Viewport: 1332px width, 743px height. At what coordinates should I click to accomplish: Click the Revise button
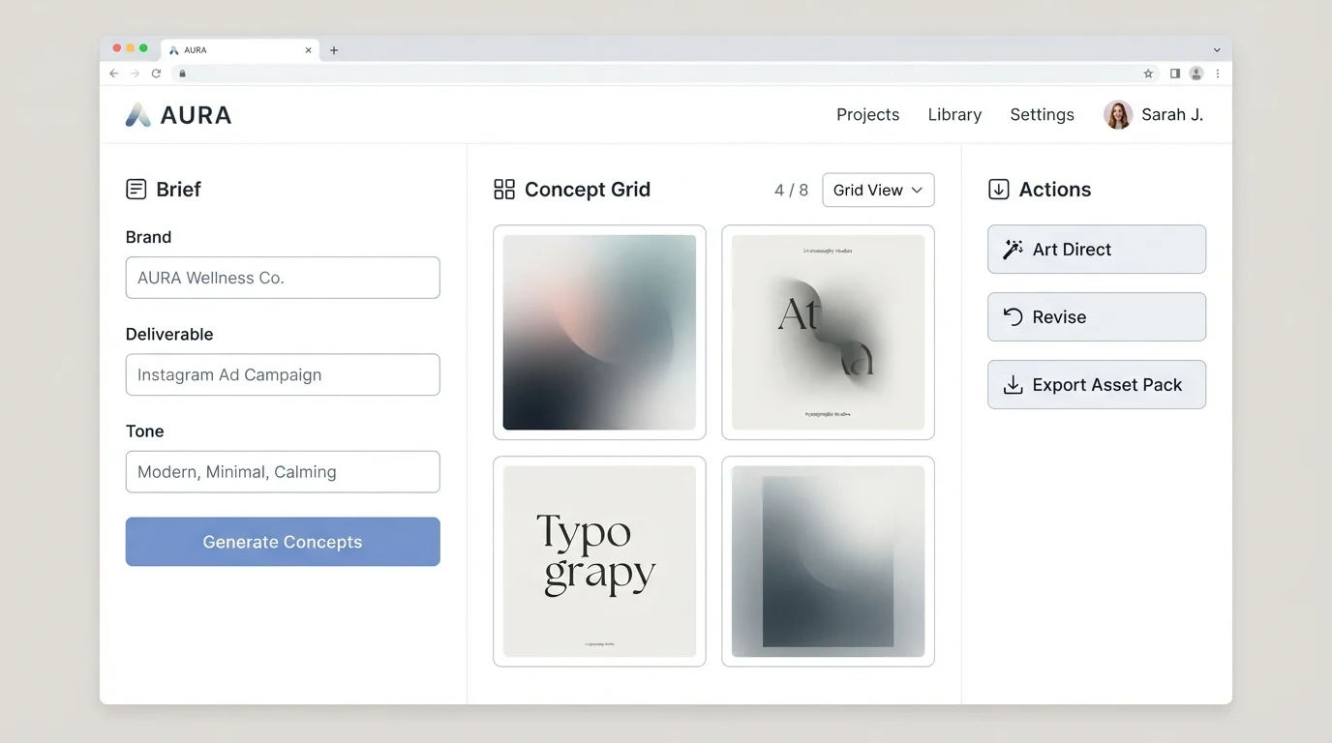[1097, 317]
